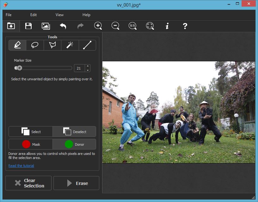Click the Zoom Out magnifier icon
Viewport: 258px width, 202px height.
[x=115, y=26]
